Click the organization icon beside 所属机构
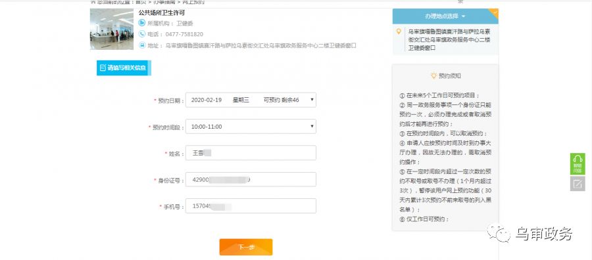 (x=142, y=23)
